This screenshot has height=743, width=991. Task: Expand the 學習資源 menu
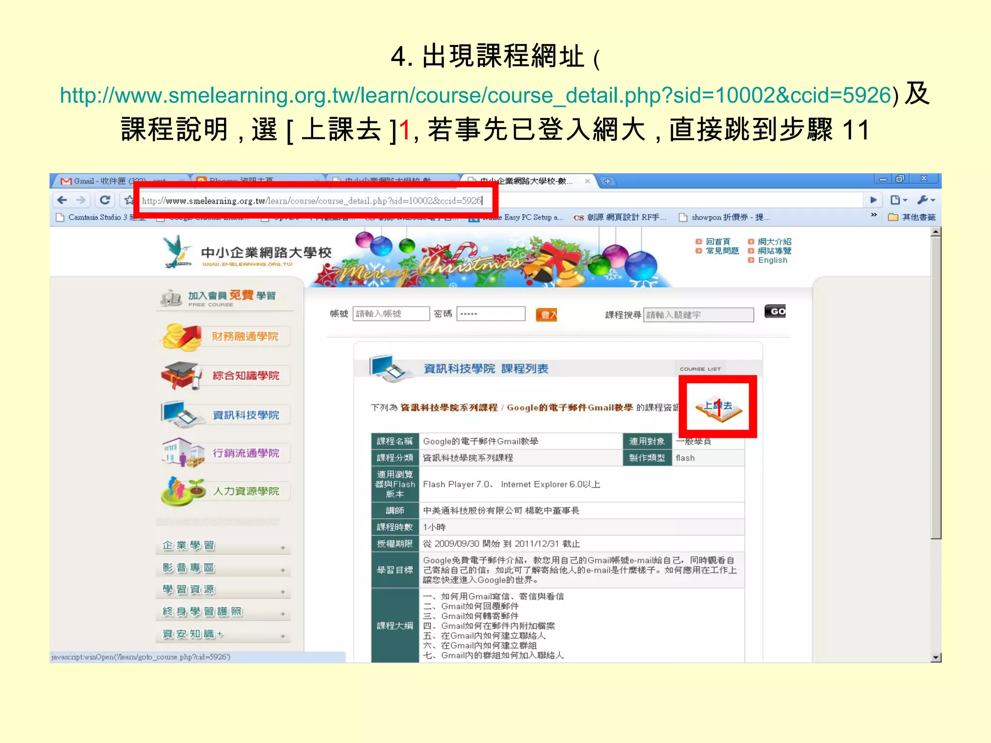pyautogui.click(x=224, y=590)
